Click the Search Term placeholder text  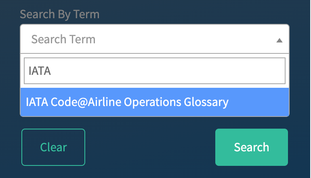click(x=63, y=39)
